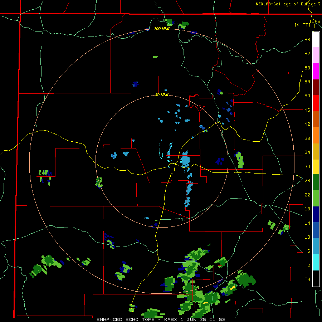Click the legend value '22'
This screenshot has width=322, height=322.
pos(307,195)
